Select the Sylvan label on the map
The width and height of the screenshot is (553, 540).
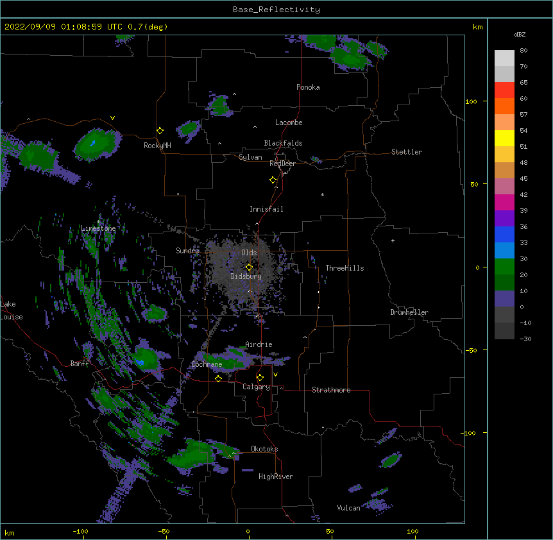click(x=250, y=157)
